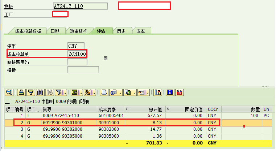Click the ZOH100 costing sheet value
276x151 pixels.
click(x=77, y=54)
